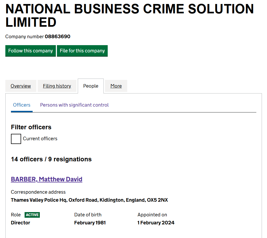Switch to the Filing history tab

(x=57, y=86)
